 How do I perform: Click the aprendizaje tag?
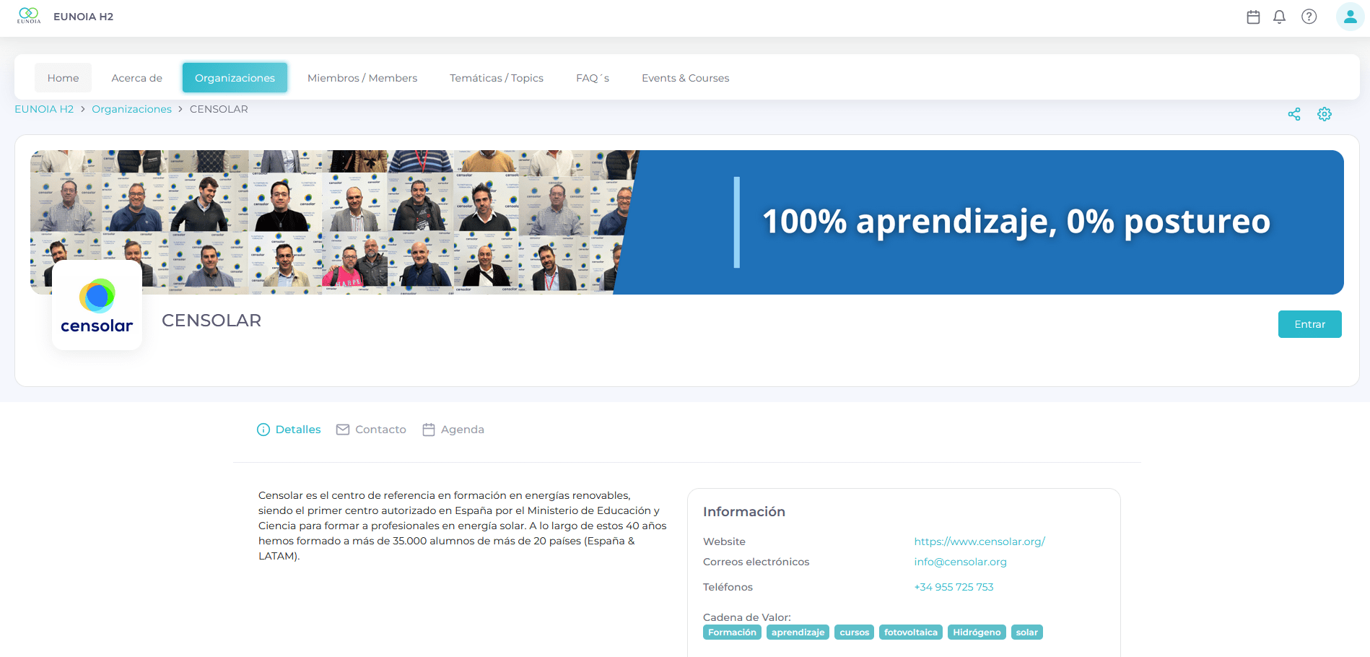click(x=798, y=632)
